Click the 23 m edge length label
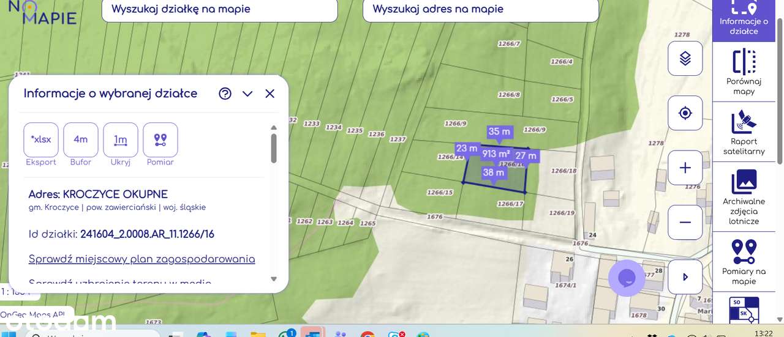Viewport: 784px width, 337px height. [467, 149]
